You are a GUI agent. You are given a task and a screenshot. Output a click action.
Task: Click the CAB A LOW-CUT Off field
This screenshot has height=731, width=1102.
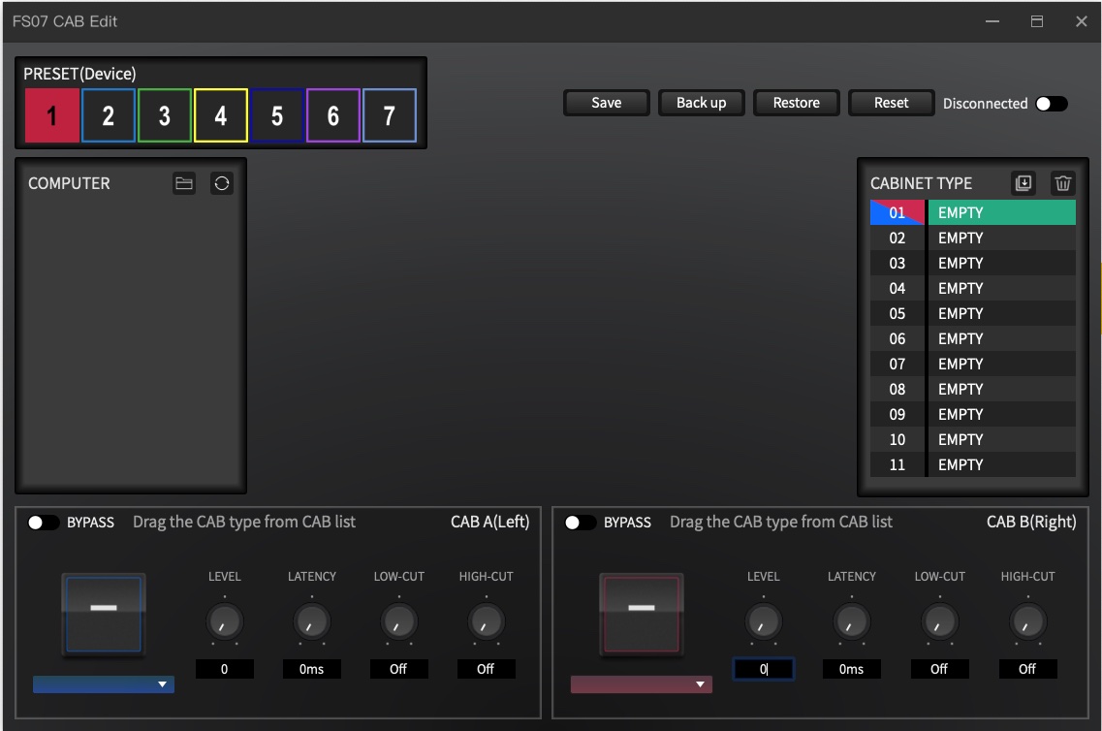tap(398, 669)
